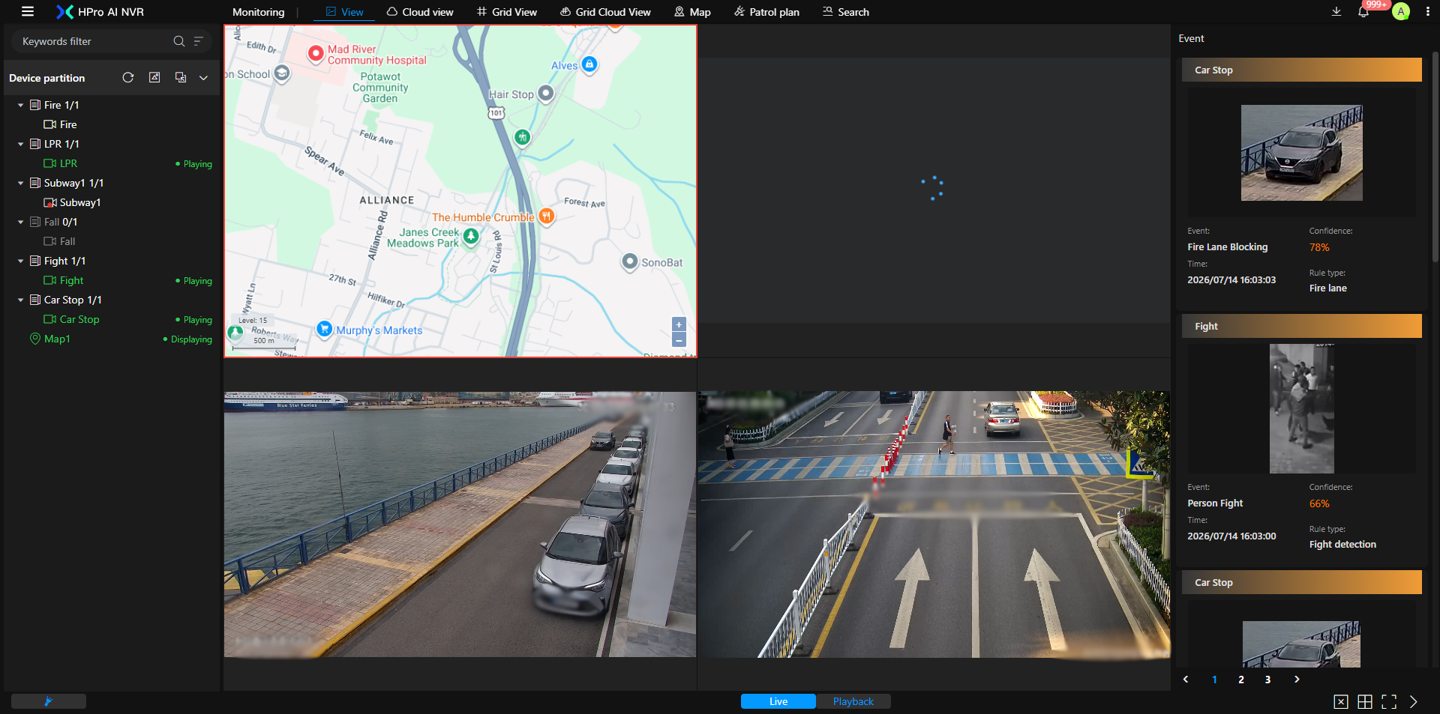
Task: Close all video windows using X-box icon
Action: point(1341,701)
